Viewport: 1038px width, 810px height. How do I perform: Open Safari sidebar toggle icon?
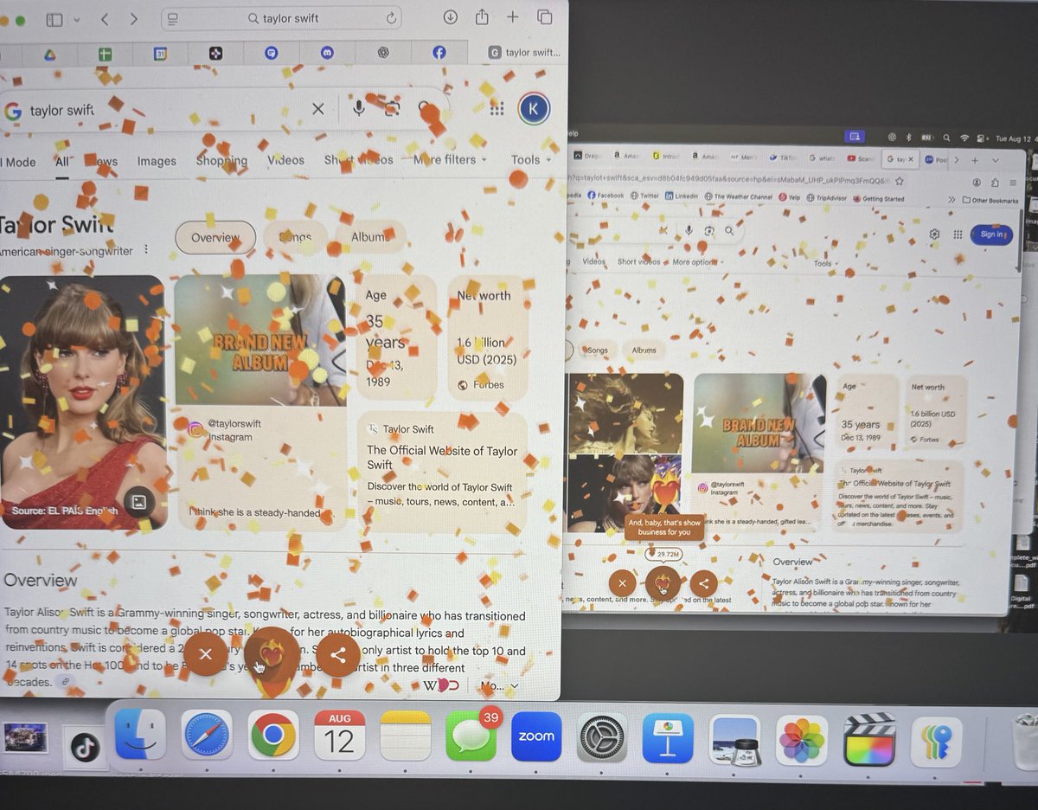[54, 19]
